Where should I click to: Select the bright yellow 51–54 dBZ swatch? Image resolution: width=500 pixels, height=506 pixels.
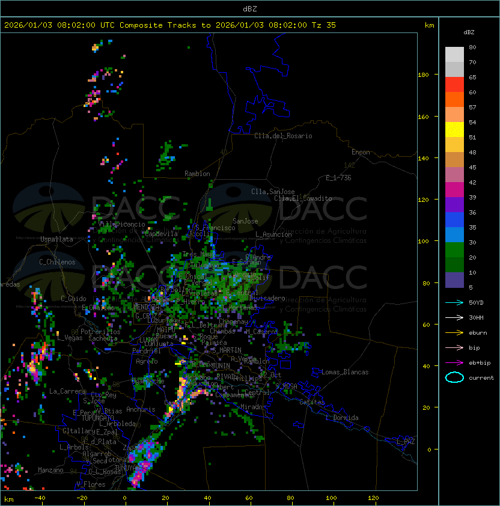pos(454,130)
